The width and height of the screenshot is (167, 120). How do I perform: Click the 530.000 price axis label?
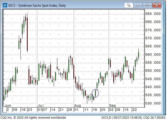coord(153,103)
